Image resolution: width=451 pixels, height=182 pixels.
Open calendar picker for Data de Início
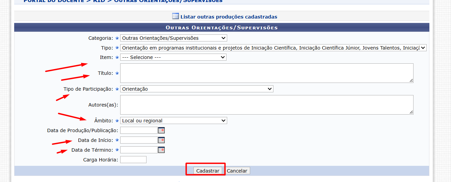[x=161, y=140]
